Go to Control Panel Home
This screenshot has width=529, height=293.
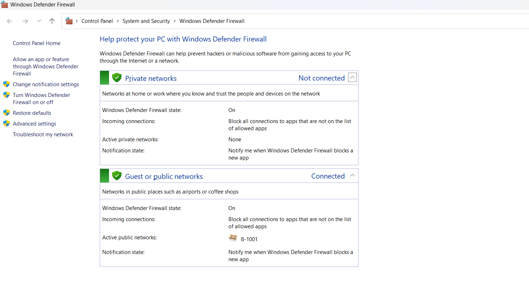pyautogui.click(x=36, y=43)
